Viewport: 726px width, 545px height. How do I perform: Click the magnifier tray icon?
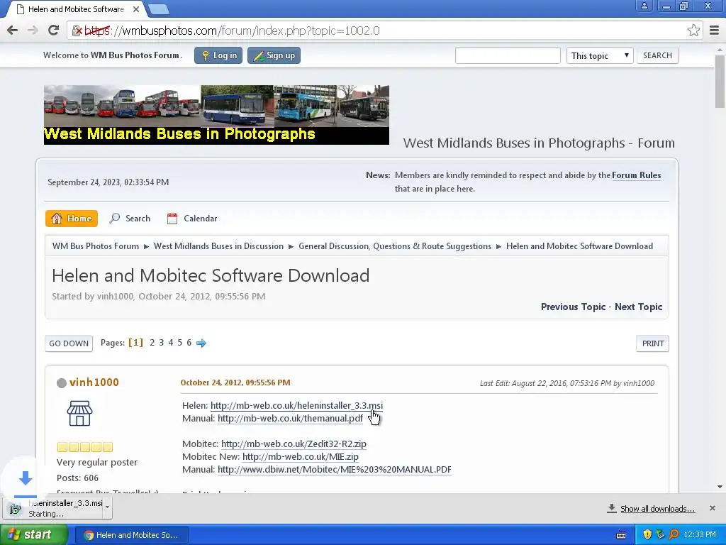(674, 534)
